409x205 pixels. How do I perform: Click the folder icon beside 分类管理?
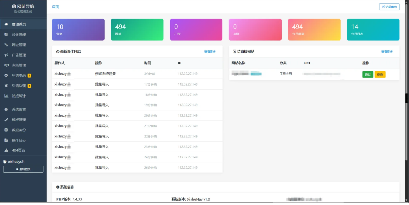[x=6, y=35]
